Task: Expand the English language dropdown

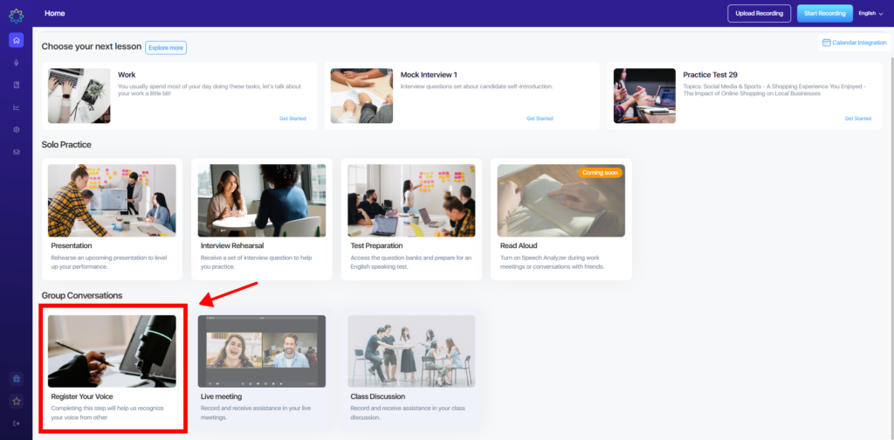Action: [870, 13]
